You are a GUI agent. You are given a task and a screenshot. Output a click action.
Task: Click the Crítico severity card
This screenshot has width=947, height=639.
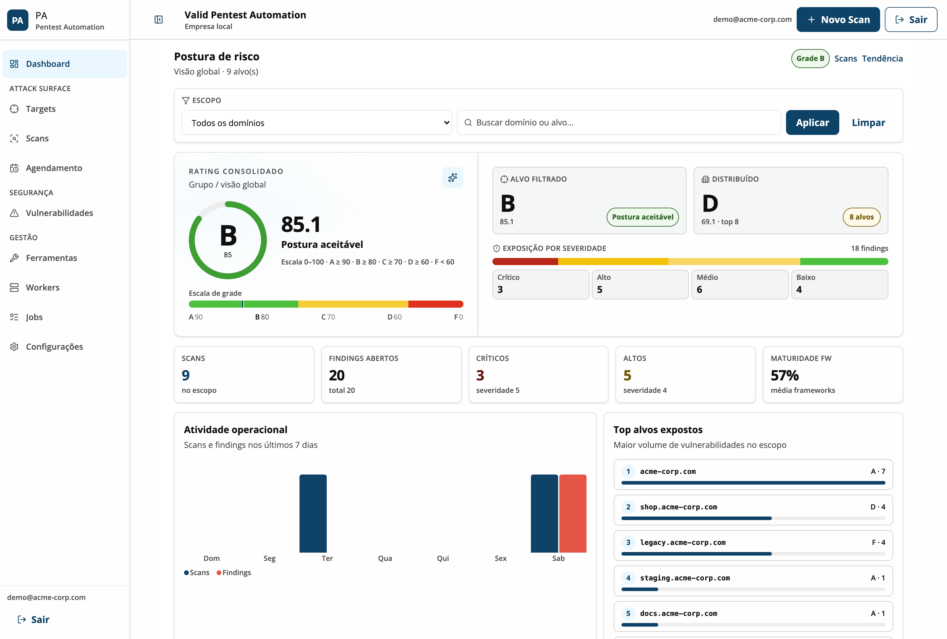pyautogui.click(x=540, y=285)
